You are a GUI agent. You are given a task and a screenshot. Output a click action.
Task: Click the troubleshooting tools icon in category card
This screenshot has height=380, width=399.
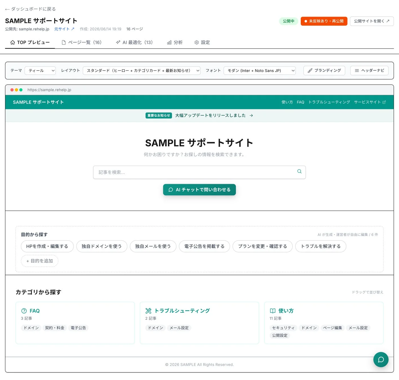pos(148,311)
